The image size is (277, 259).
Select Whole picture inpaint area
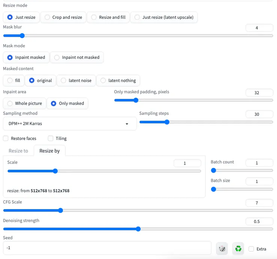pos(25,103)
